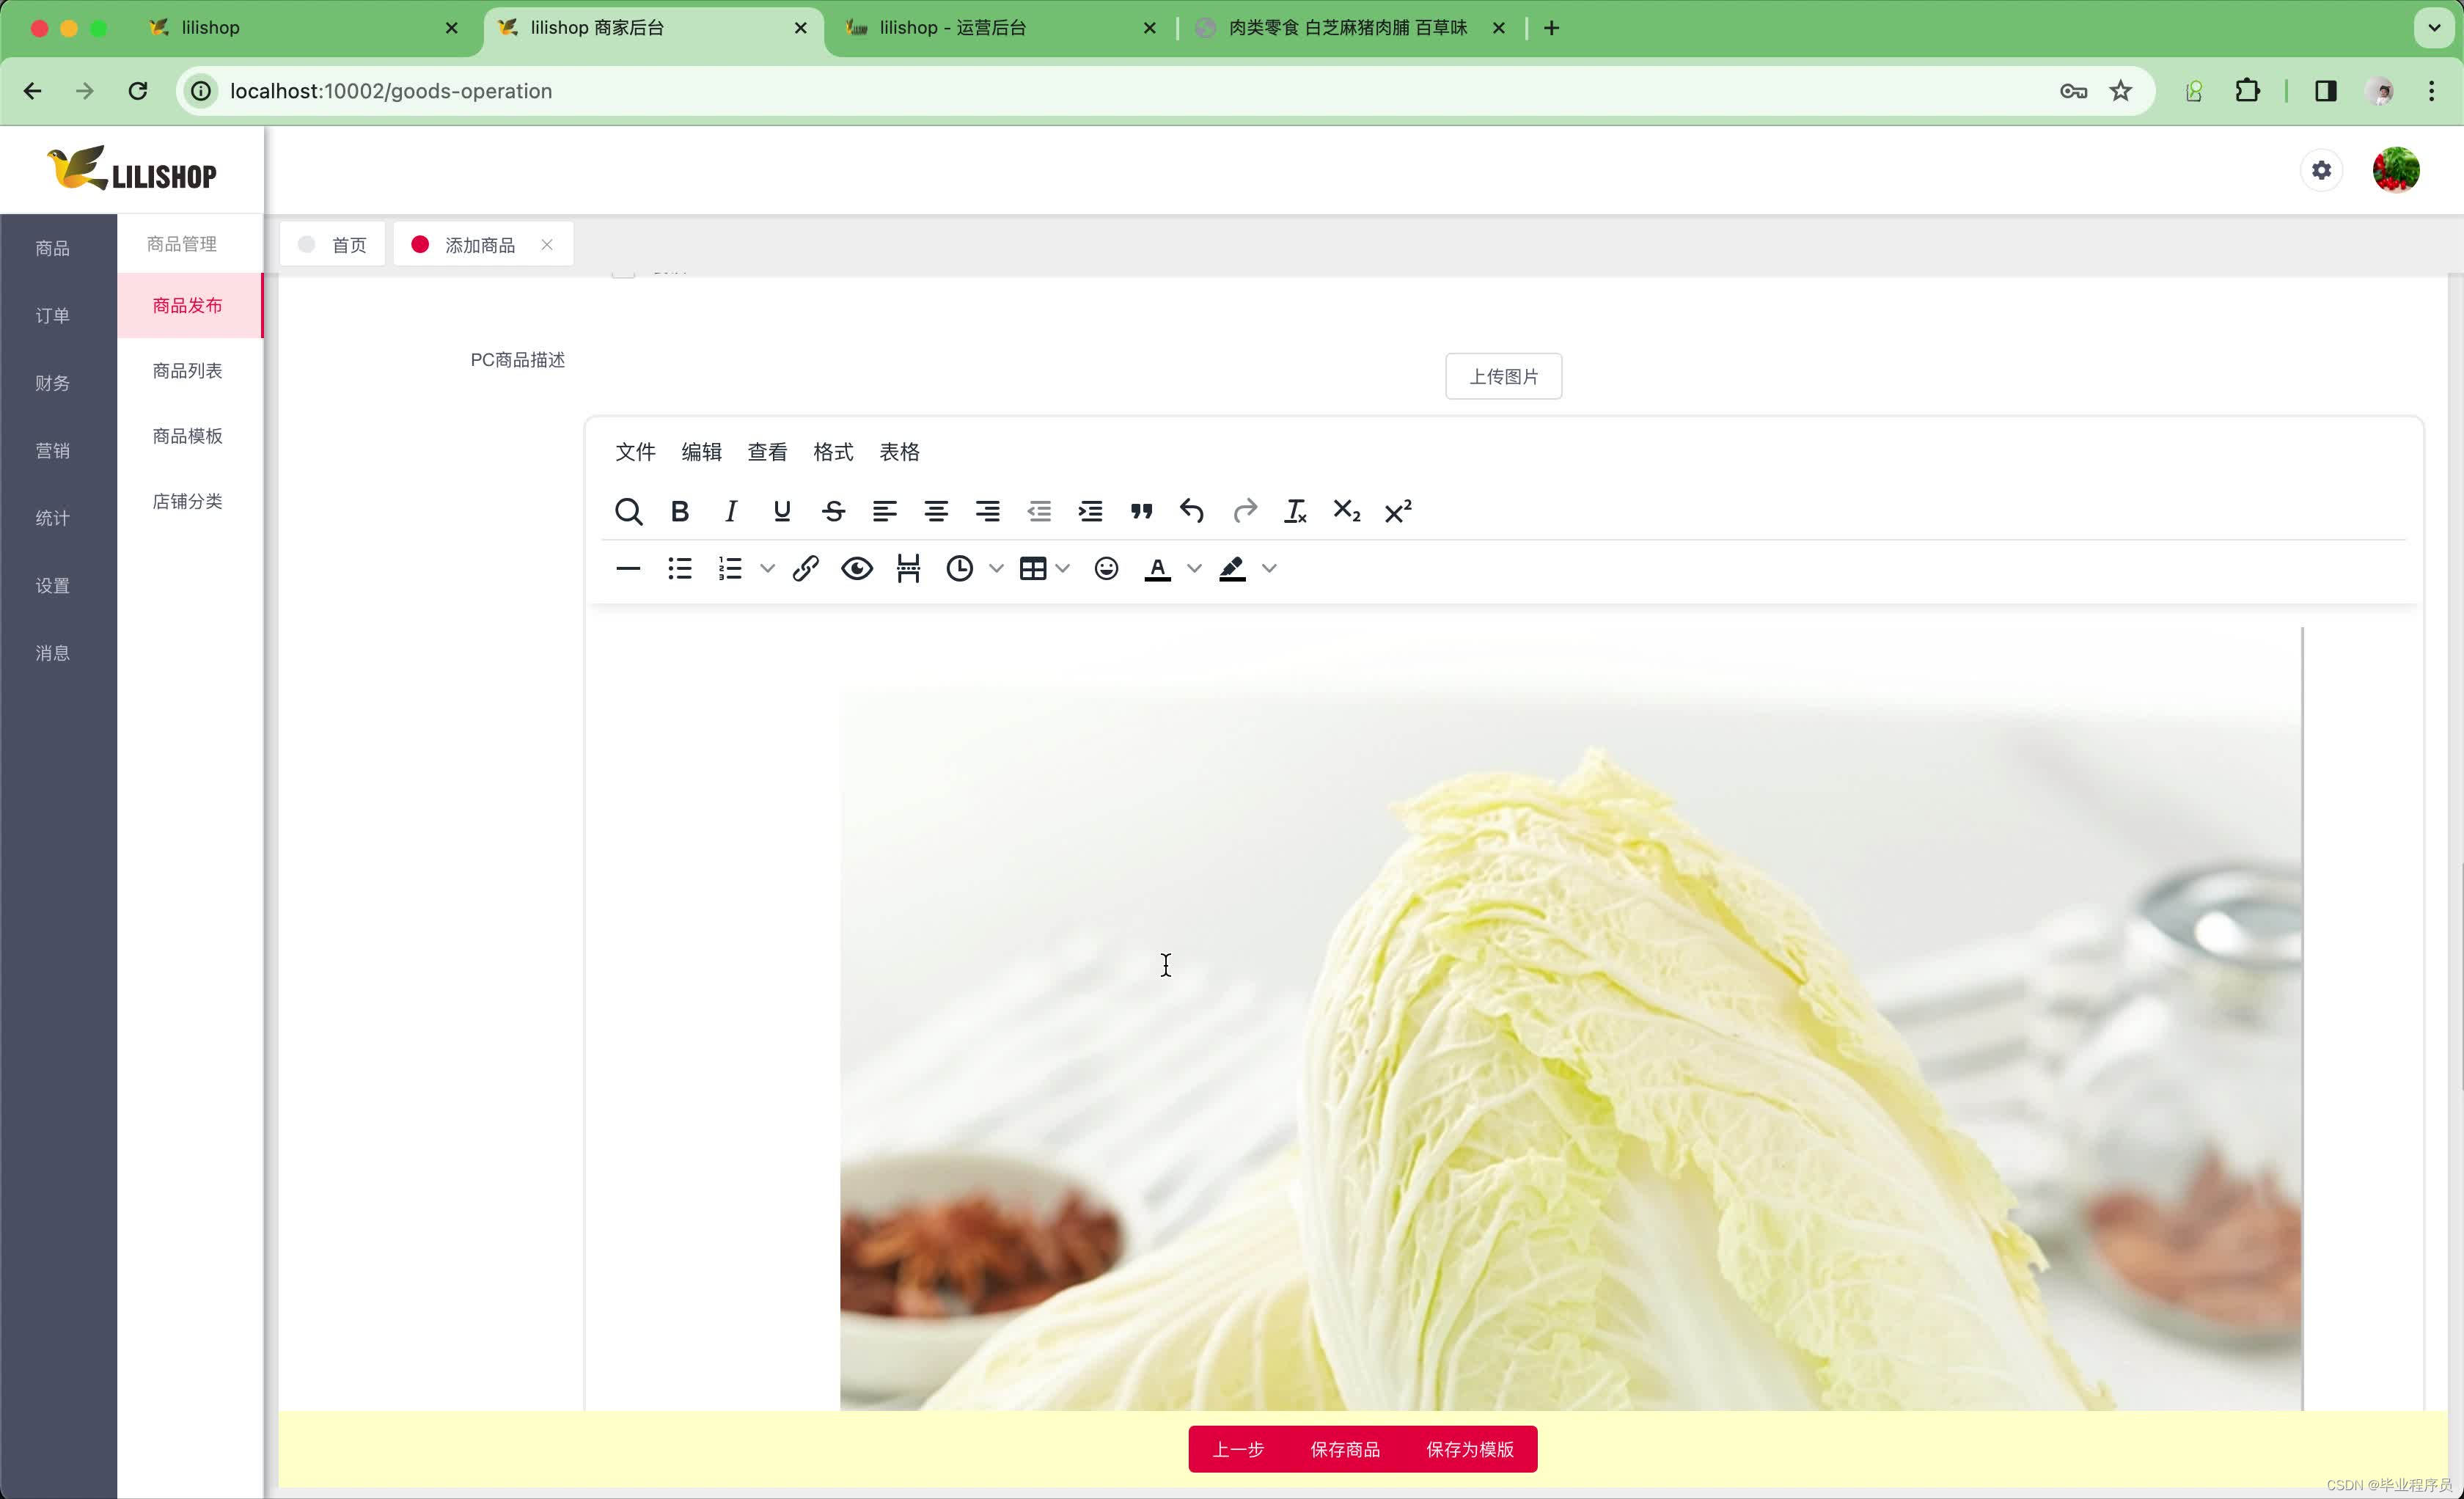Expand text color picker dropdown
Viewport: 2464px width, 1499px height.
click(1194, 568)
